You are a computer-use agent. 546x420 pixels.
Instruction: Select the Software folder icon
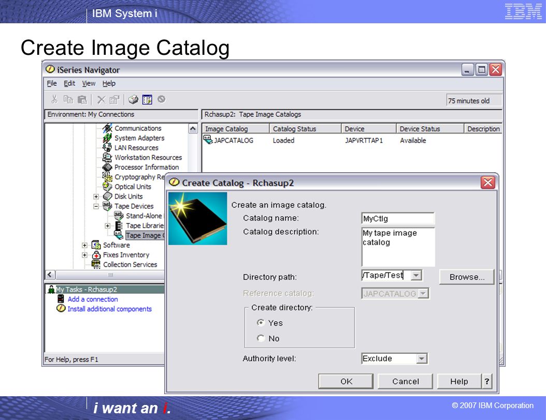[96, 245]
